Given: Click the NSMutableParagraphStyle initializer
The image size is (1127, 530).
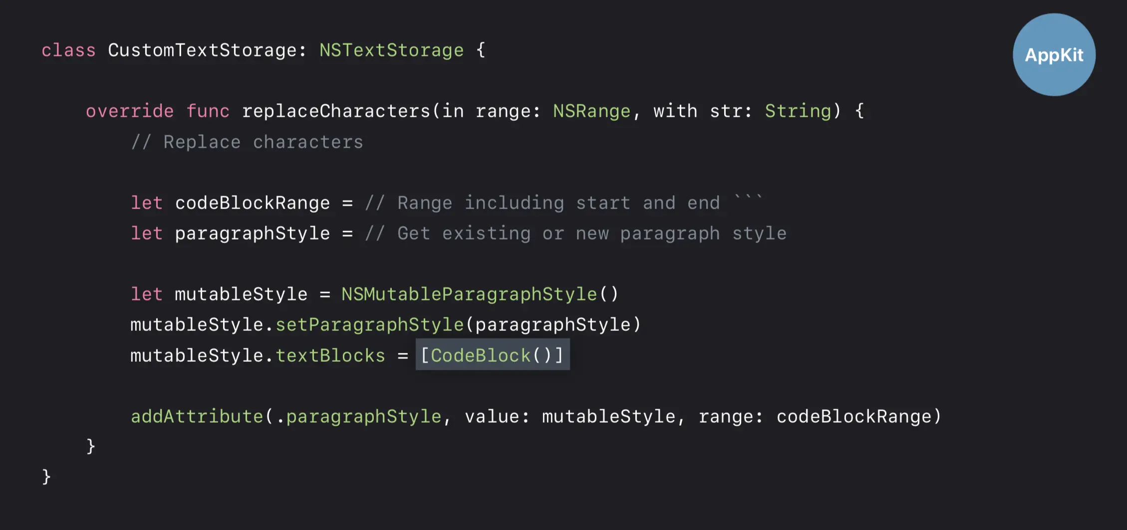Looking at the screenshot, I should pyautogui.click(x=469, y=294).
